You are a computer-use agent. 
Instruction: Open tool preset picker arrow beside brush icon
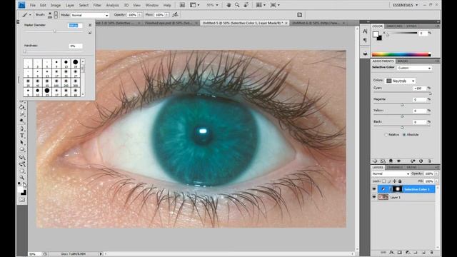(x=30, y=15)
